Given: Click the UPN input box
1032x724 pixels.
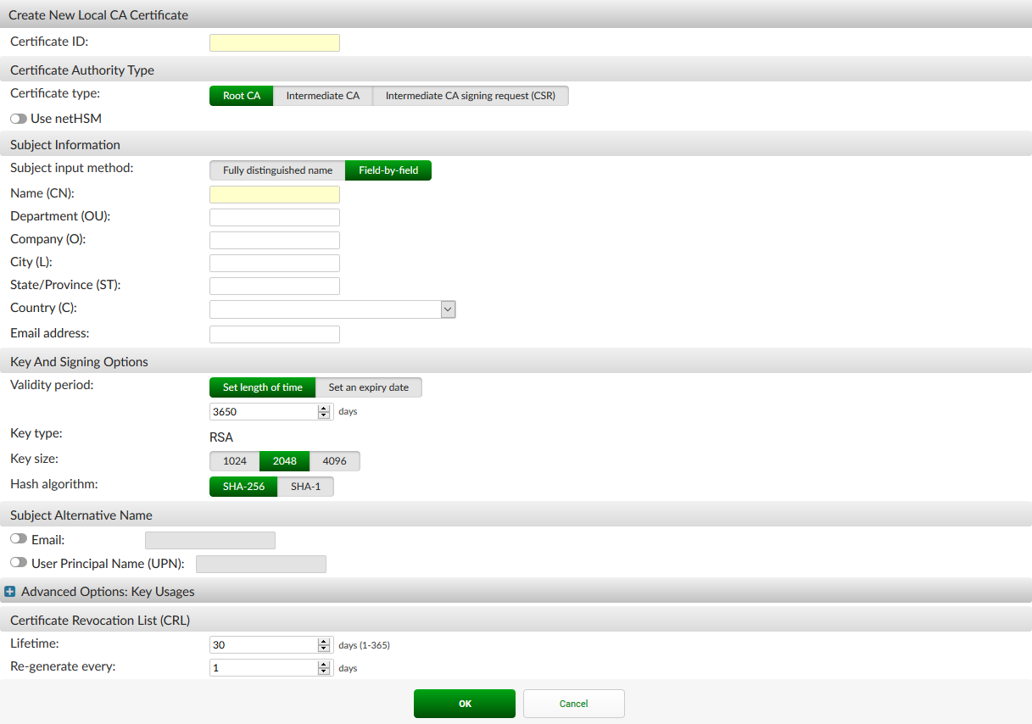Looking at the screenshot, I should (261, 564).
